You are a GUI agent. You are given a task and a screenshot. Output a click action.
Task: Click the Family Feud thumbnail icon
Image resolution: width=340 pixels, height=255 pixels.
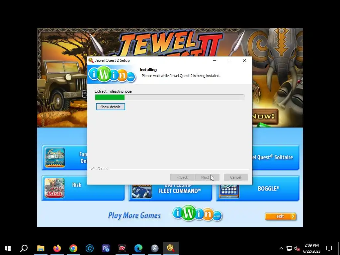tap(55, 158)
